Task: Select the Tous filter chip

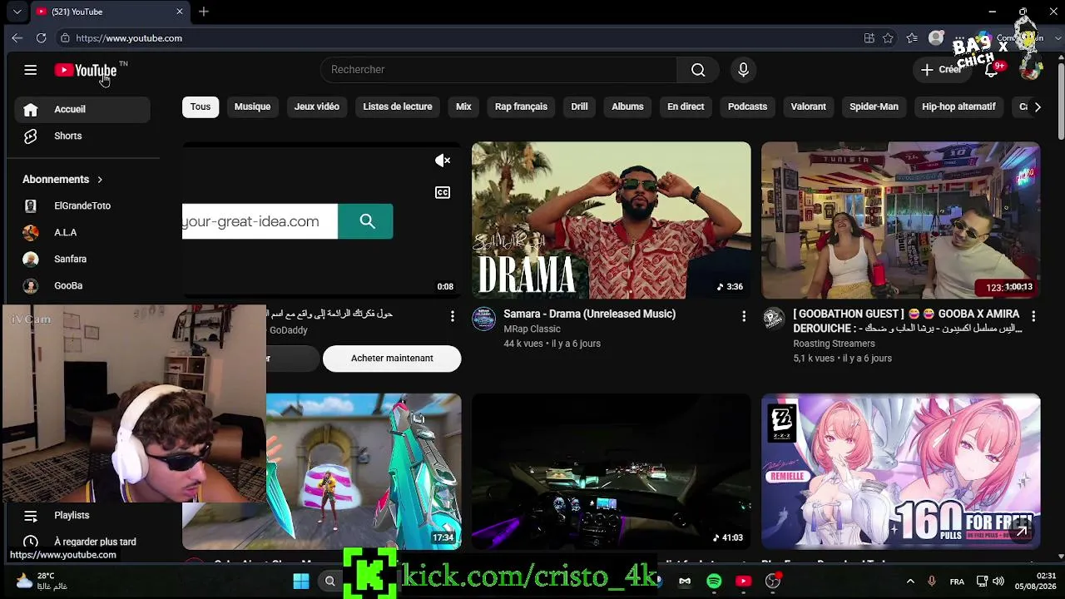Action: point(201,106)
